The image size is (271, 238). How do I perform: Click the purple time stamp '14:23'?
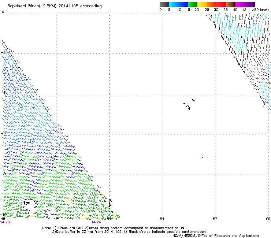(5, 222)
